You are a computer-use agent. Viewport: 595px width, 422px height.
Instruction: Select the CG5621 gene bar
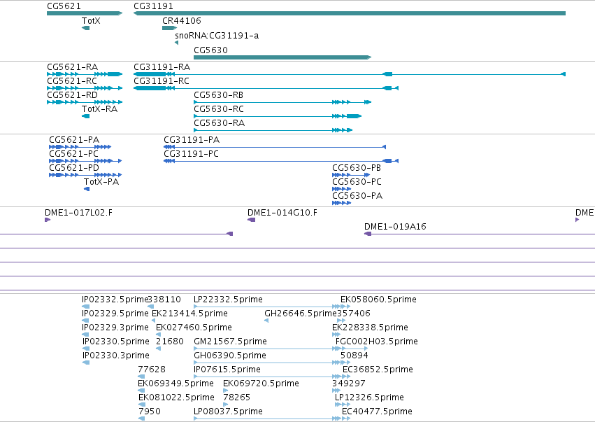tap(85, 13)
